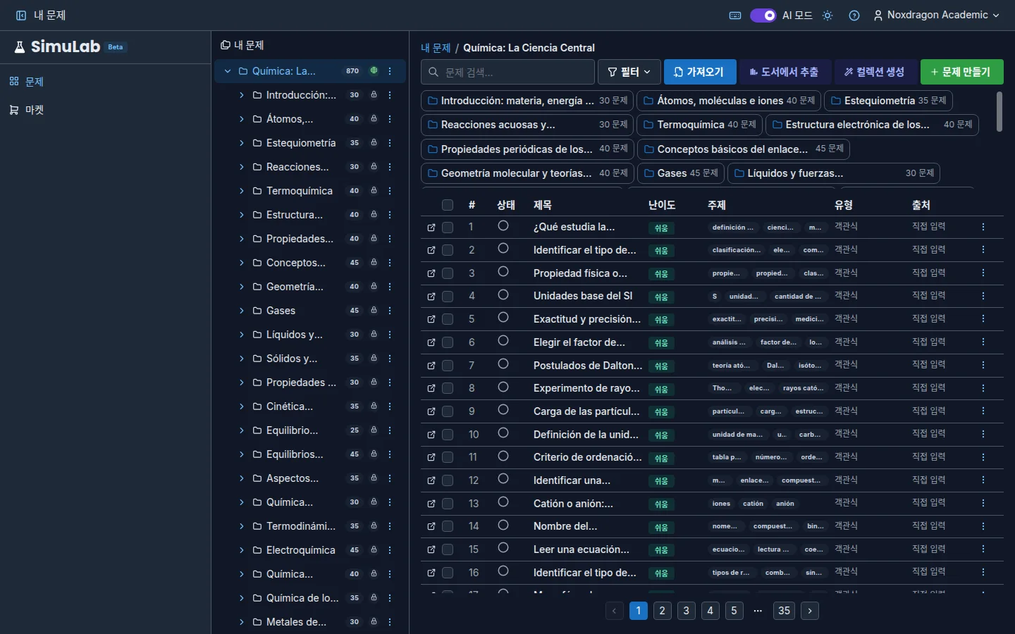1015x634 pixels.
Task: Check the checkbox for row 2
Action: pos(448,250)
